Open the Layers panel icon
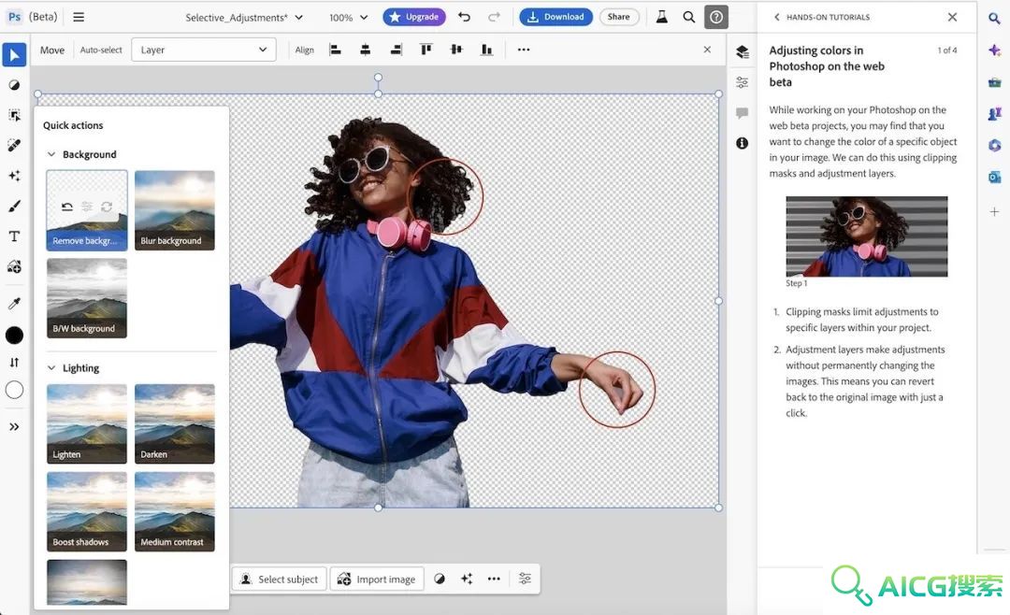Viewport: 1010px width, 615px height. tap(742, 51)
